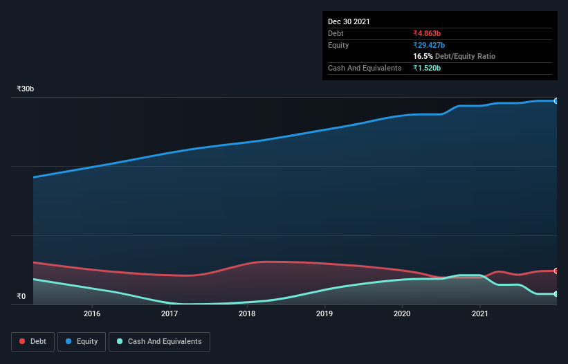Click the ₹4.863b debt value

(x=427, y=33)
